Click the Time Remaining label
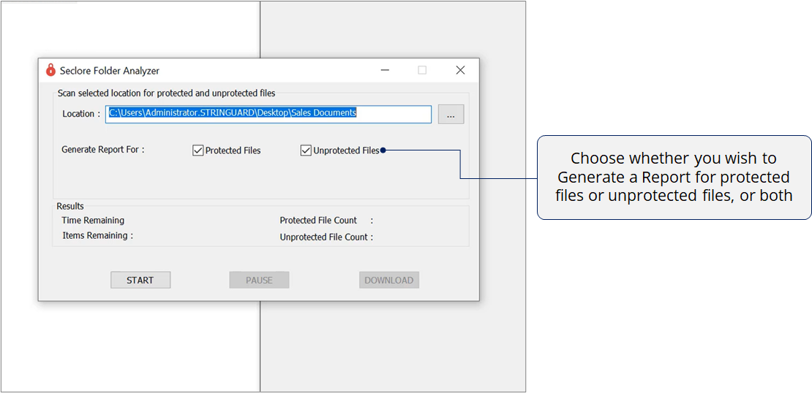Screen dimensions: 812x393 pyautogui.click(x=93, y=221)
